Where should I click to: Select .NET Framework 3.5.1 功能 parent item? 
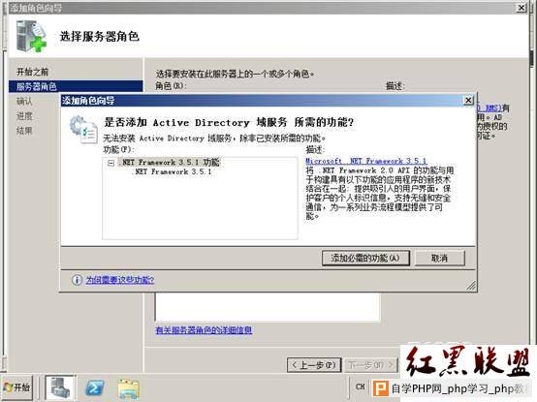coord(169,162)
